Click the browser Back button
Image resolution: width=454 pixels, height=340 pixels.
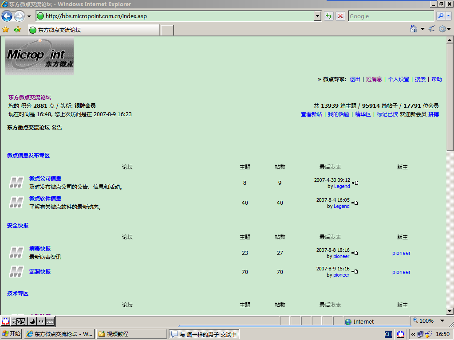[x=7, y=16]
